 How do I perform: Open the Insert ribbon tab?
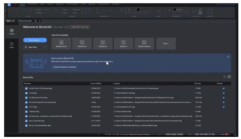pyautogui.click(x=42, y=4)
